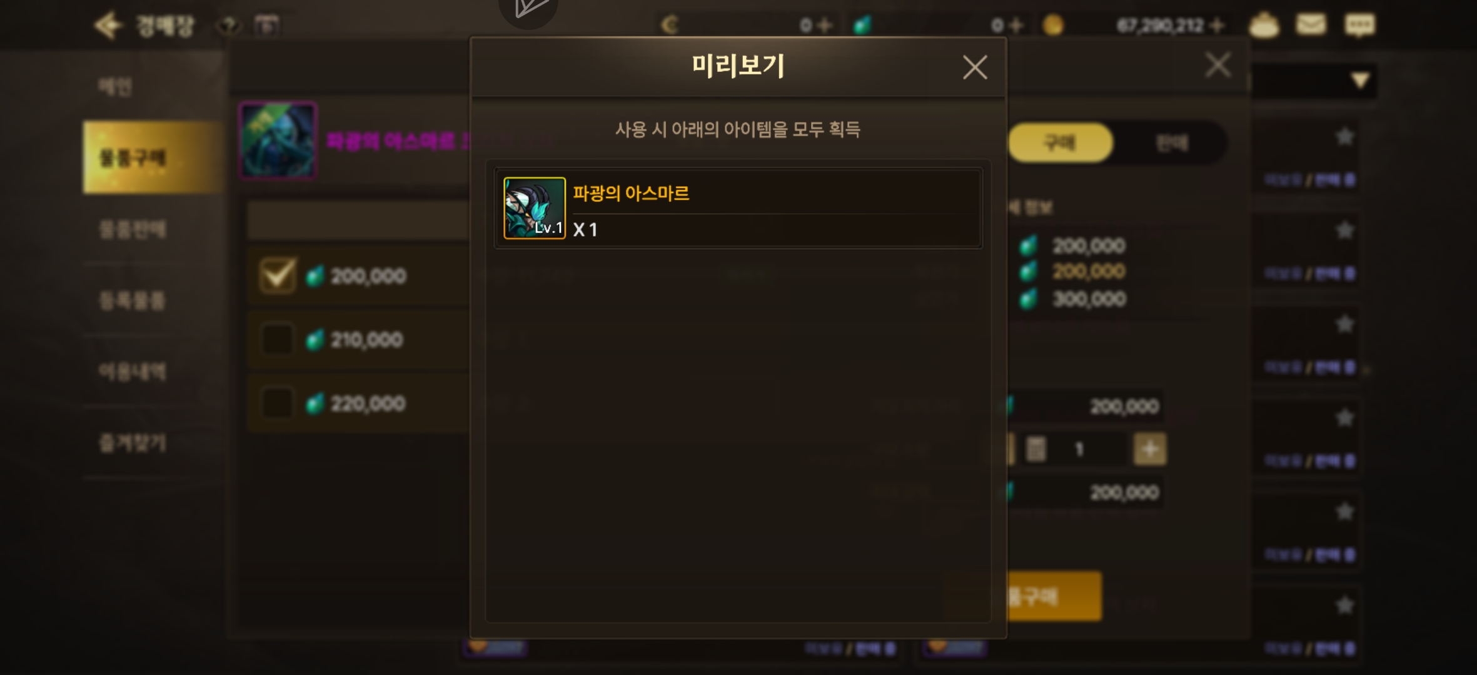The image size is (1477, 675).
Task: Open the chat speech bubble icon
Action: pyautogui.click(x=1359, y=26)
